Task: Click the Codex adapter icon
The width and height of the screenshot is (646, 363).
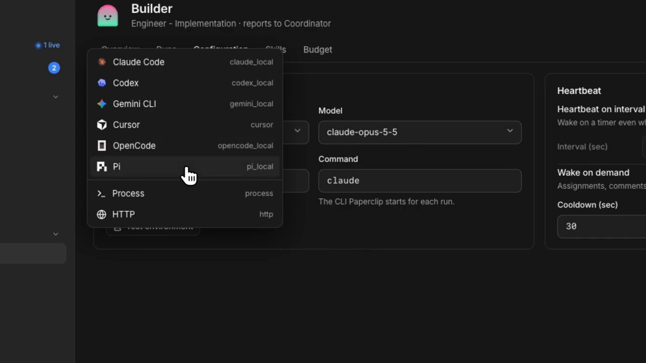Action: click(102, 83)
